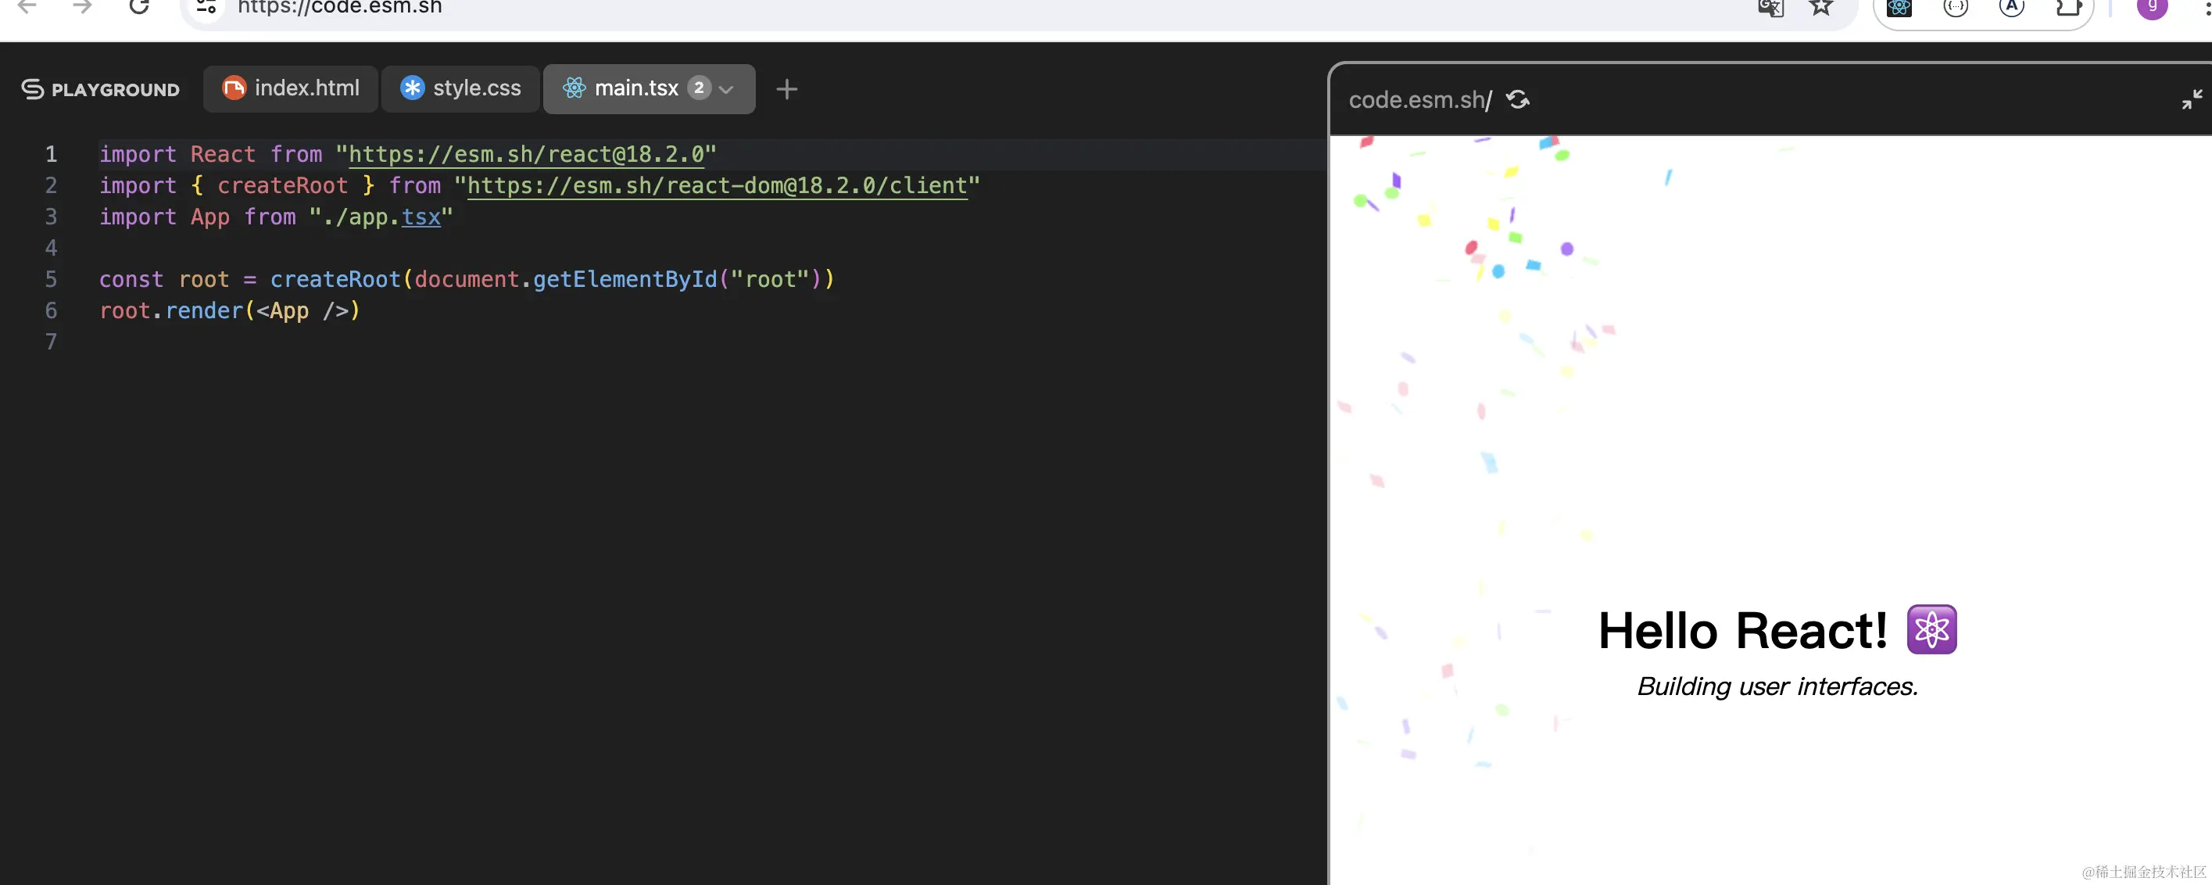The image size is (2212, 885).
Task: Open the react-dom client esm.sh link
Action: pyautogui.click(x=717, y=185)
